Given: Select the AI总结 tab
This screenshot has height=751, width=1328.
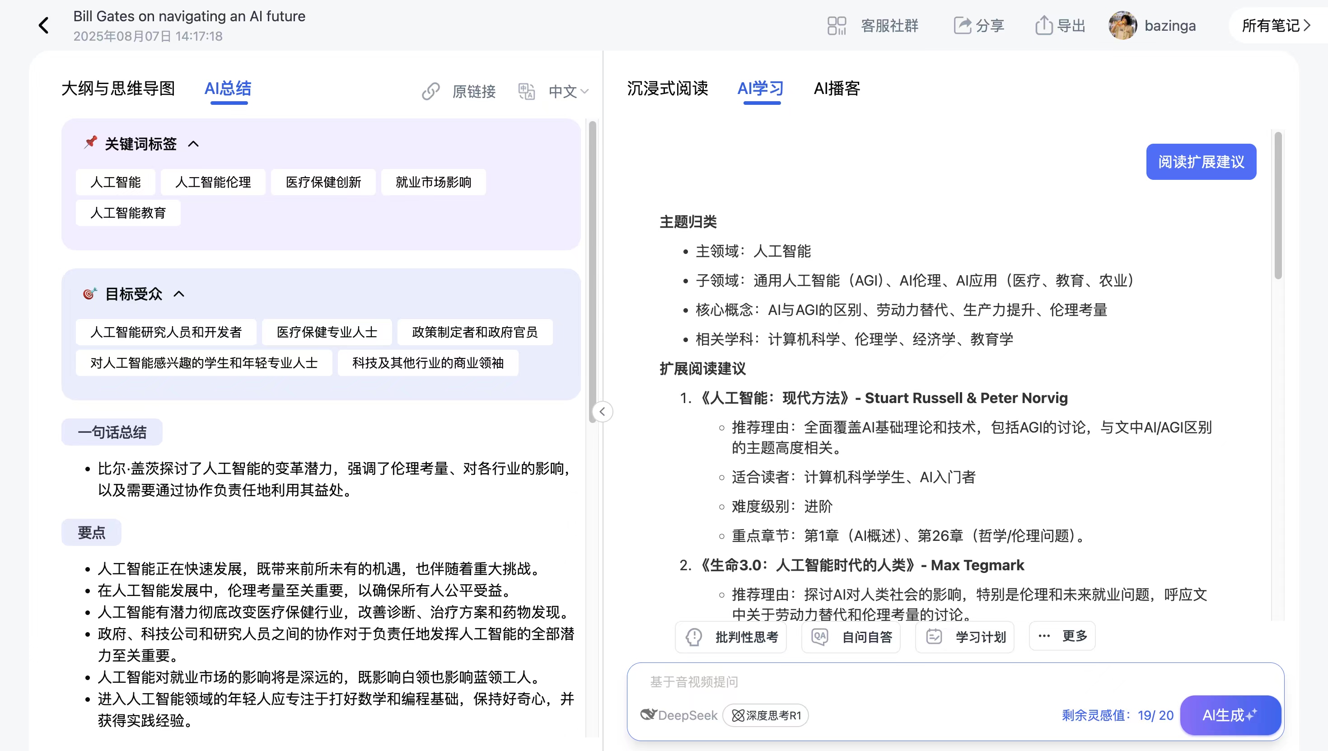Looking at the screenshot, I should click(x=228, y=88).
